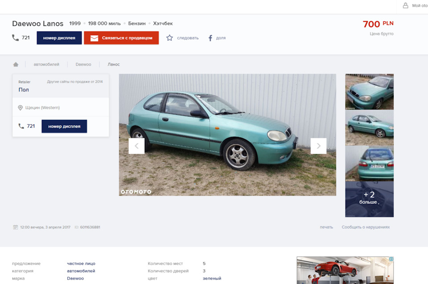Click the Facebook share icon
Image resolution: width=428 pixels, height=284 pixels.
[210, 38]
